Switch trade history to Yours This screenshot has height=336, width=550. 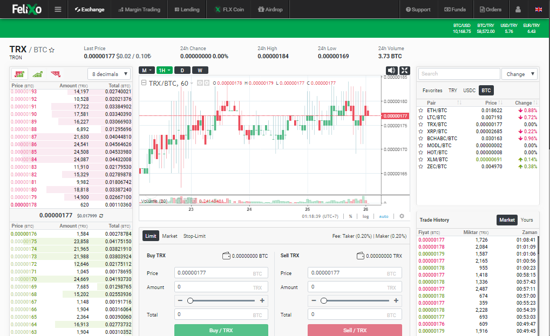pyautogui.click(x=526, y=220)
